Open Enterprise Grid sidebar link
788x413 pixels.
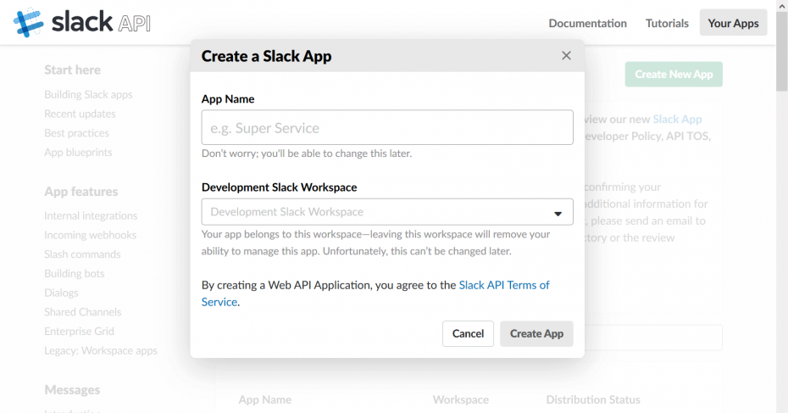point(79,331)
